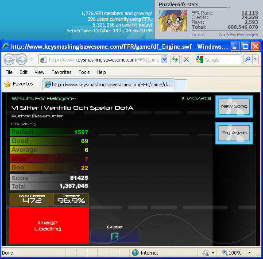Viewport: 263px width, 259px height.
Task: Click the New Song button
Action: point(234,107)
